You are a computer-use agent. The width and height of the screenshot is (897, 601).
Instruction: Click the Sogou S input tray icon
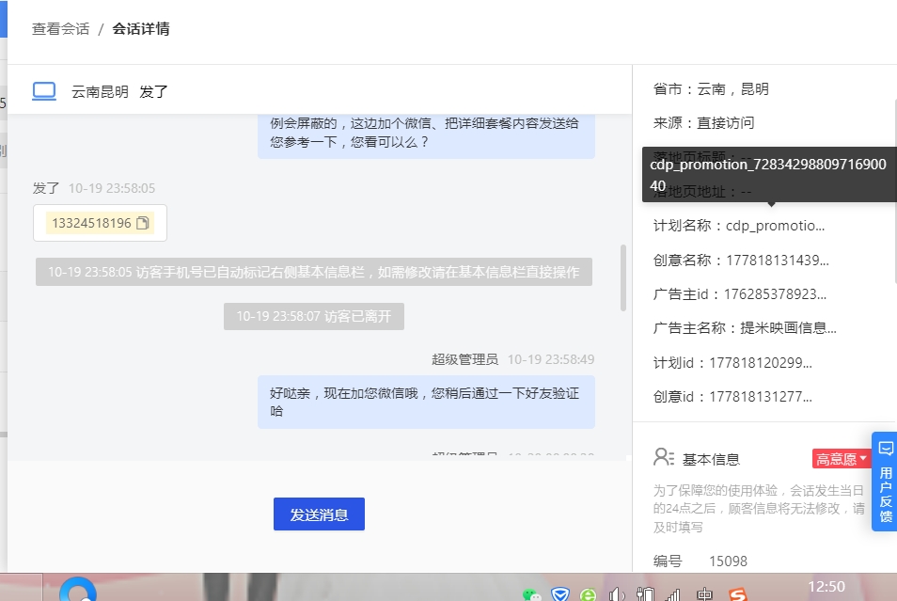click(x=738, y=594)
